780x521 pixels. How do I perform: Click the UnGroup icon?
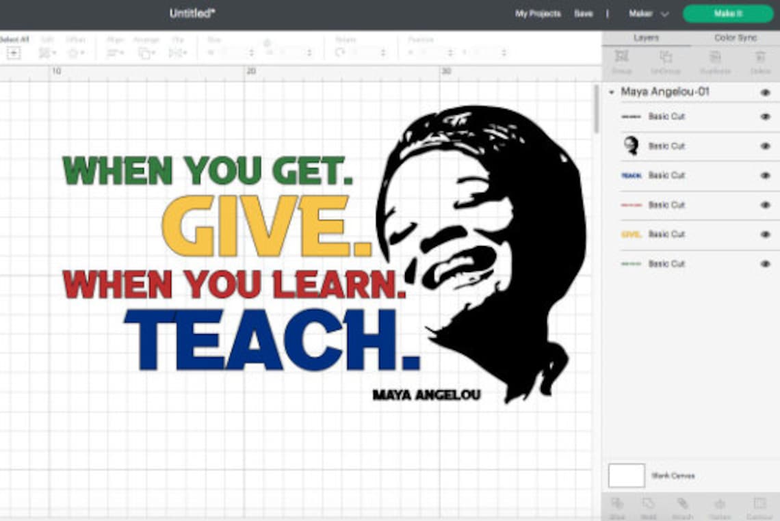[x=665, y=57]
